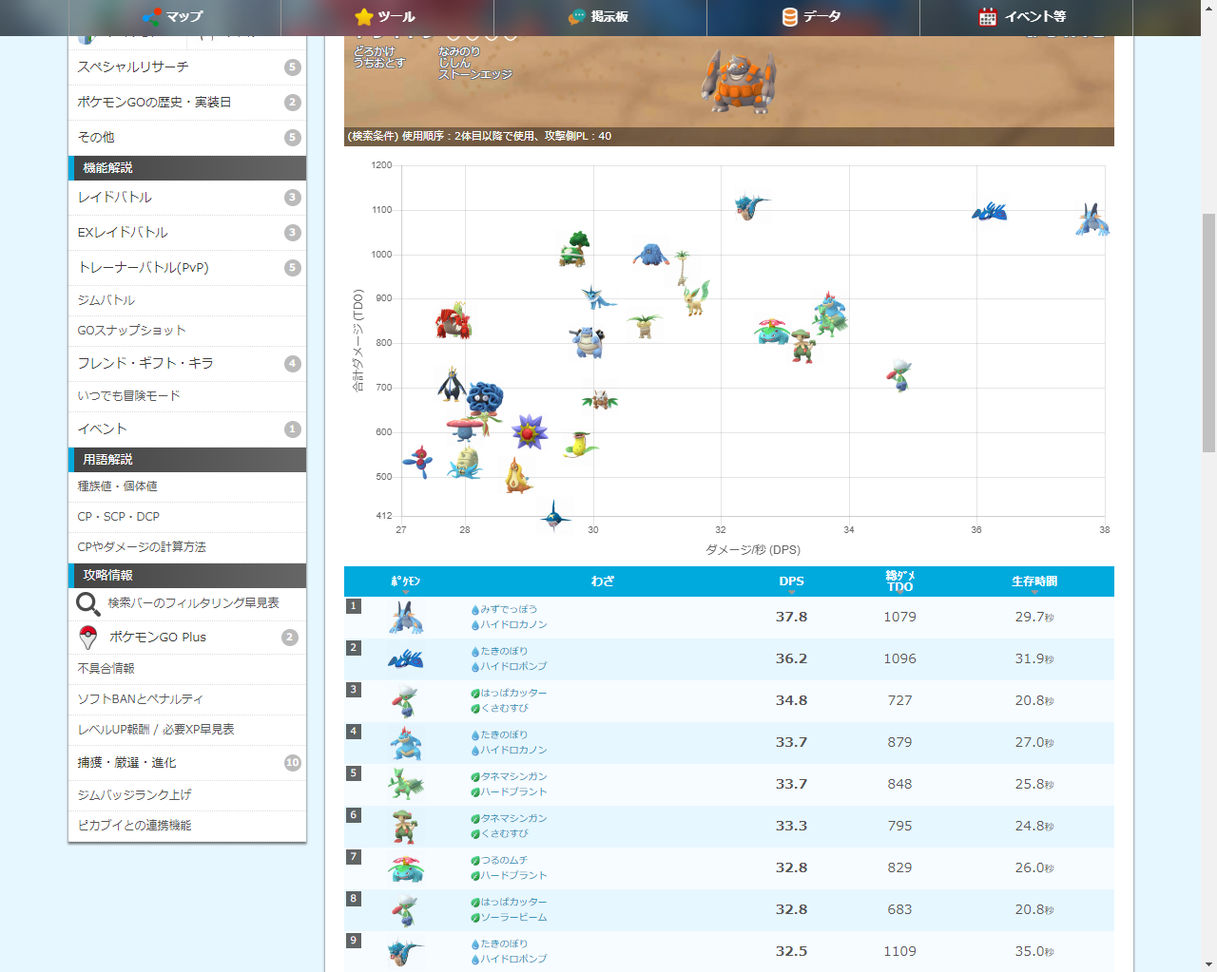Expand その他 sidebar section

coord(187,138)
